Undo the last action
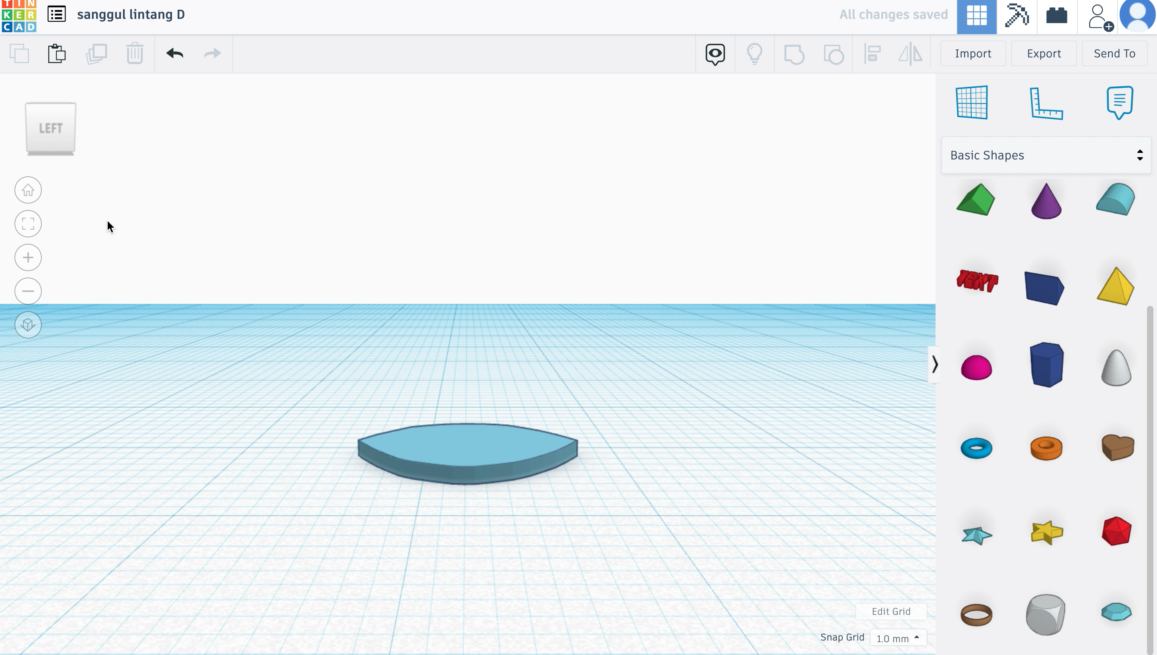This screenshot has height=655, width=1157. point(175,53)
